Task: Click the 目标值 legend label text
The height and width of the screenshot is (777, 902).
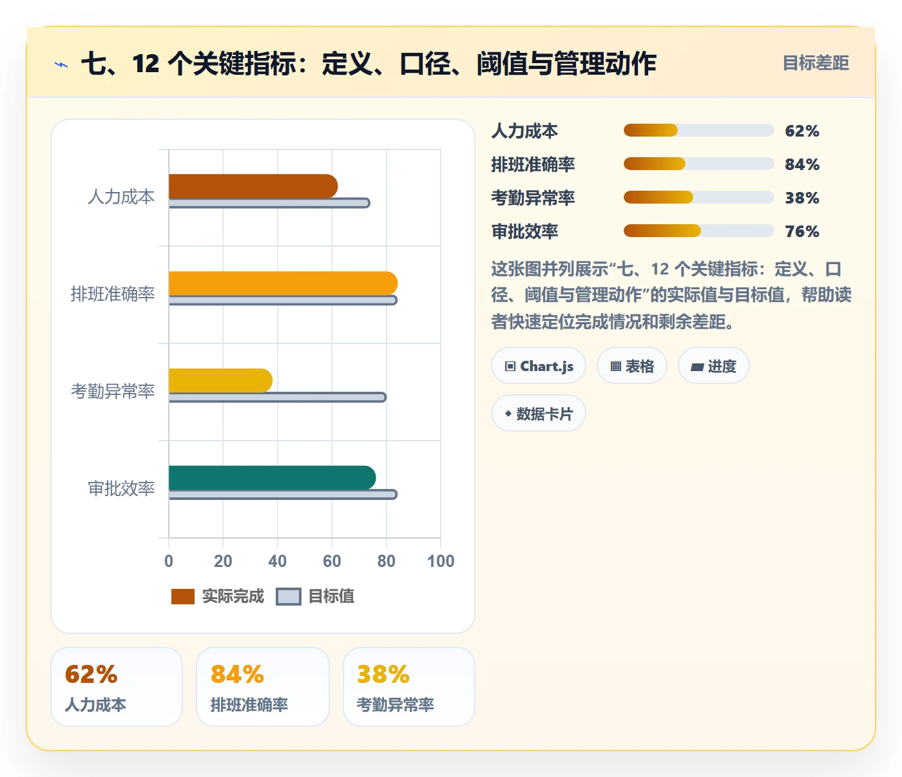Action: coord(331,597)
